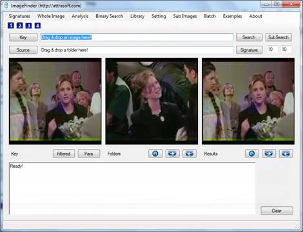Open the Binary Search menu
Image resolution: width=303 pixels, height=232 pixels.
pyautogui.click(x=109, y=16)
